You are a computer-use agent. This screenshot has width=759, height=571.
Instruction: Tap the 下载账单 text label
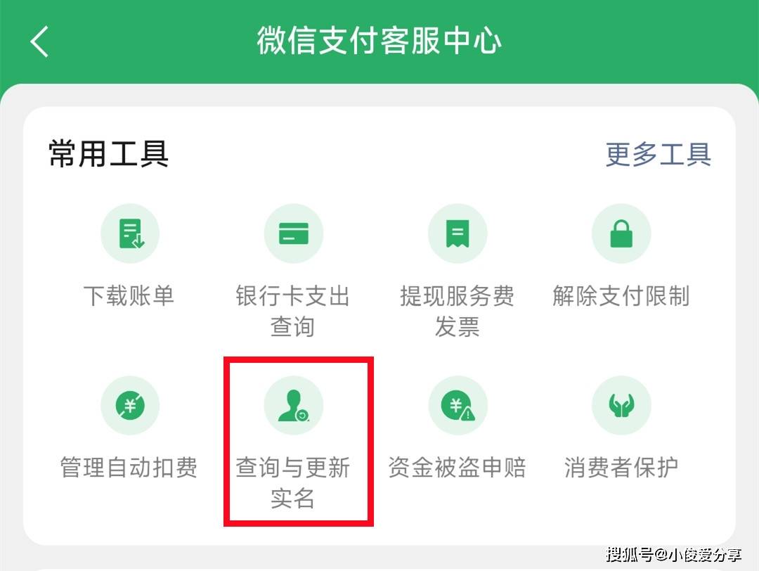[129, 295]
